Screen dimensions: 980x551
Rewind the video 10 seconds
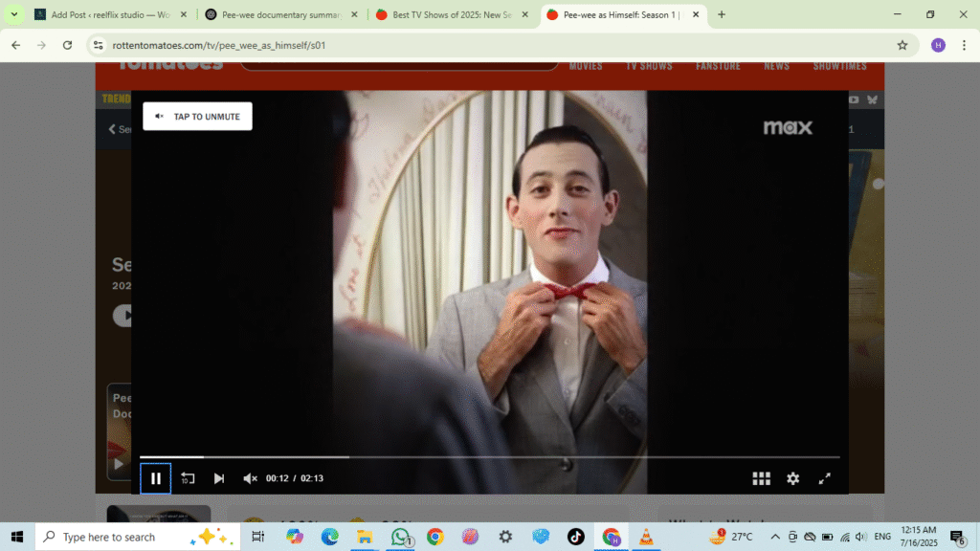coord(188,478)
